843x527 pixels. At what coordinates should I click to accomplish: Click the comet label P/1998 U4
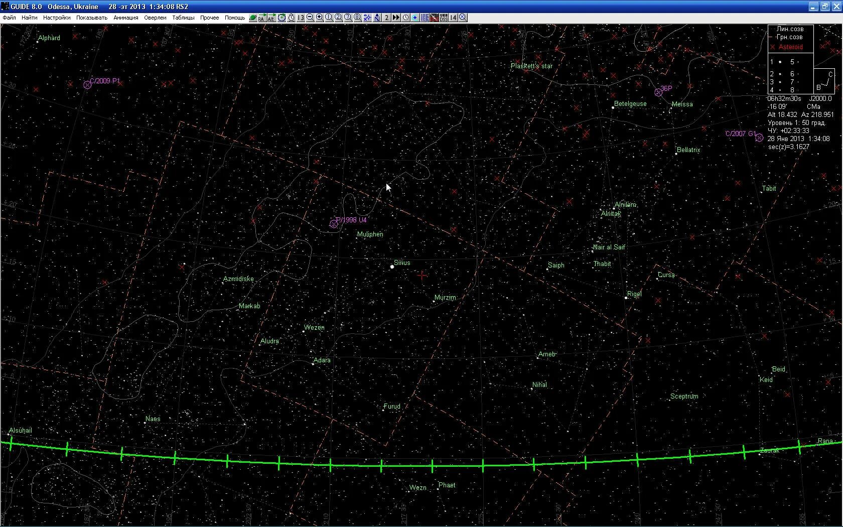pos(351,220)
